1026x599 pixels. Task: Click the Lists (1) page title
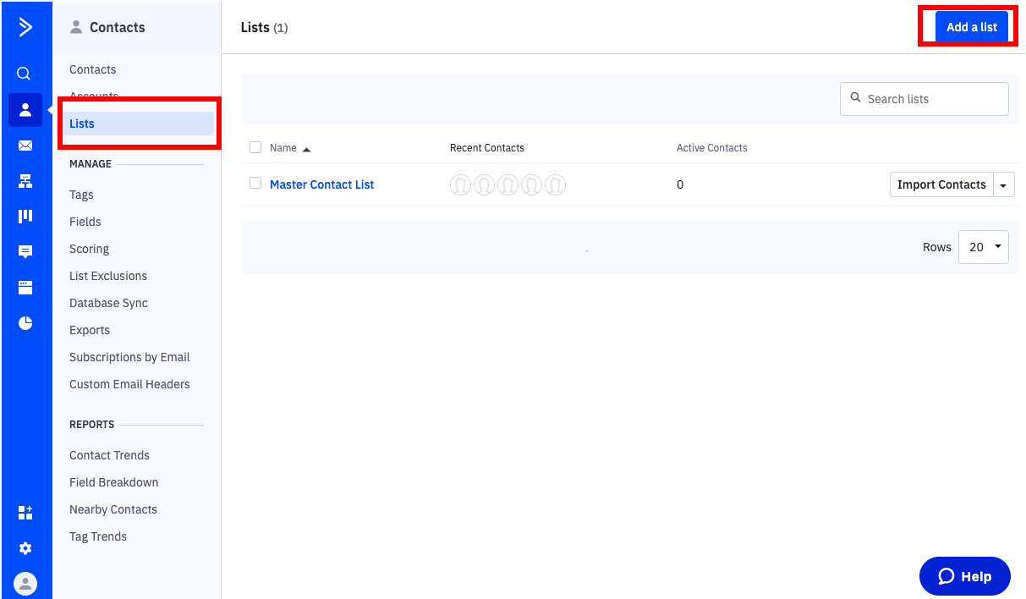(x=265, y=27)
